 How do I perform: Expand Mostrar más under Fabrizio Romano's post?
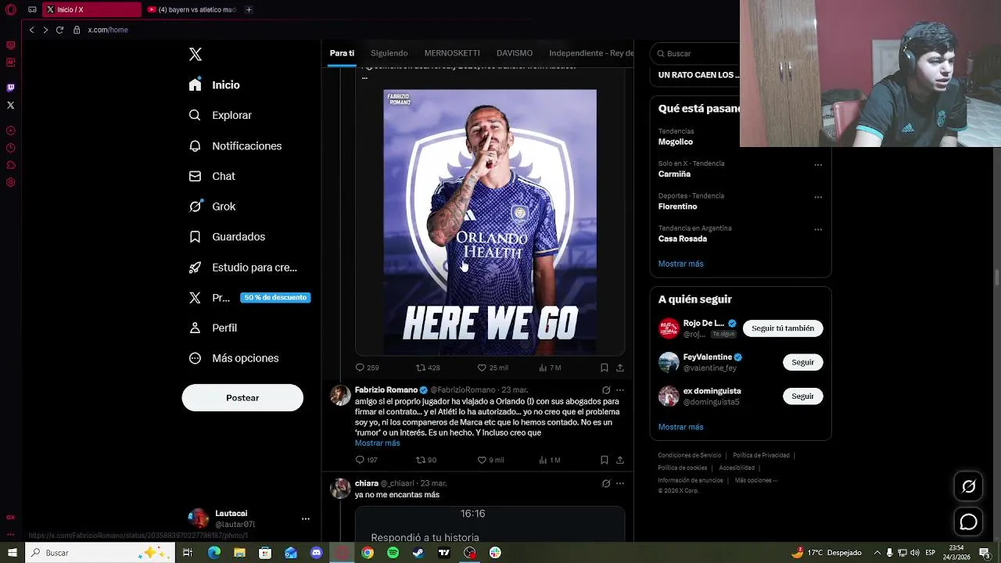point(377,443)
